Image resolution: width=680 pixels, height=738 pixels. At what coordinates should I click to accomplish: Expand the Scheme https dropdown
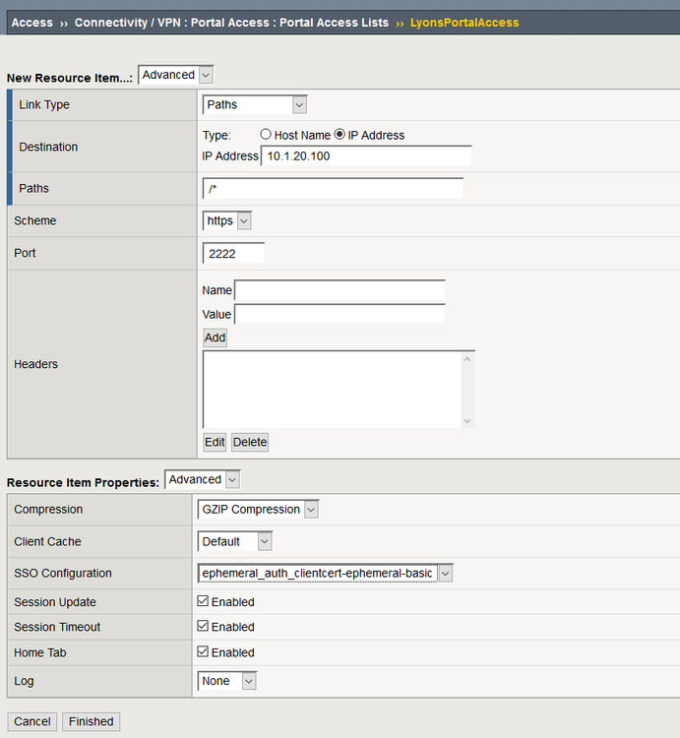[x=227, y=220]
